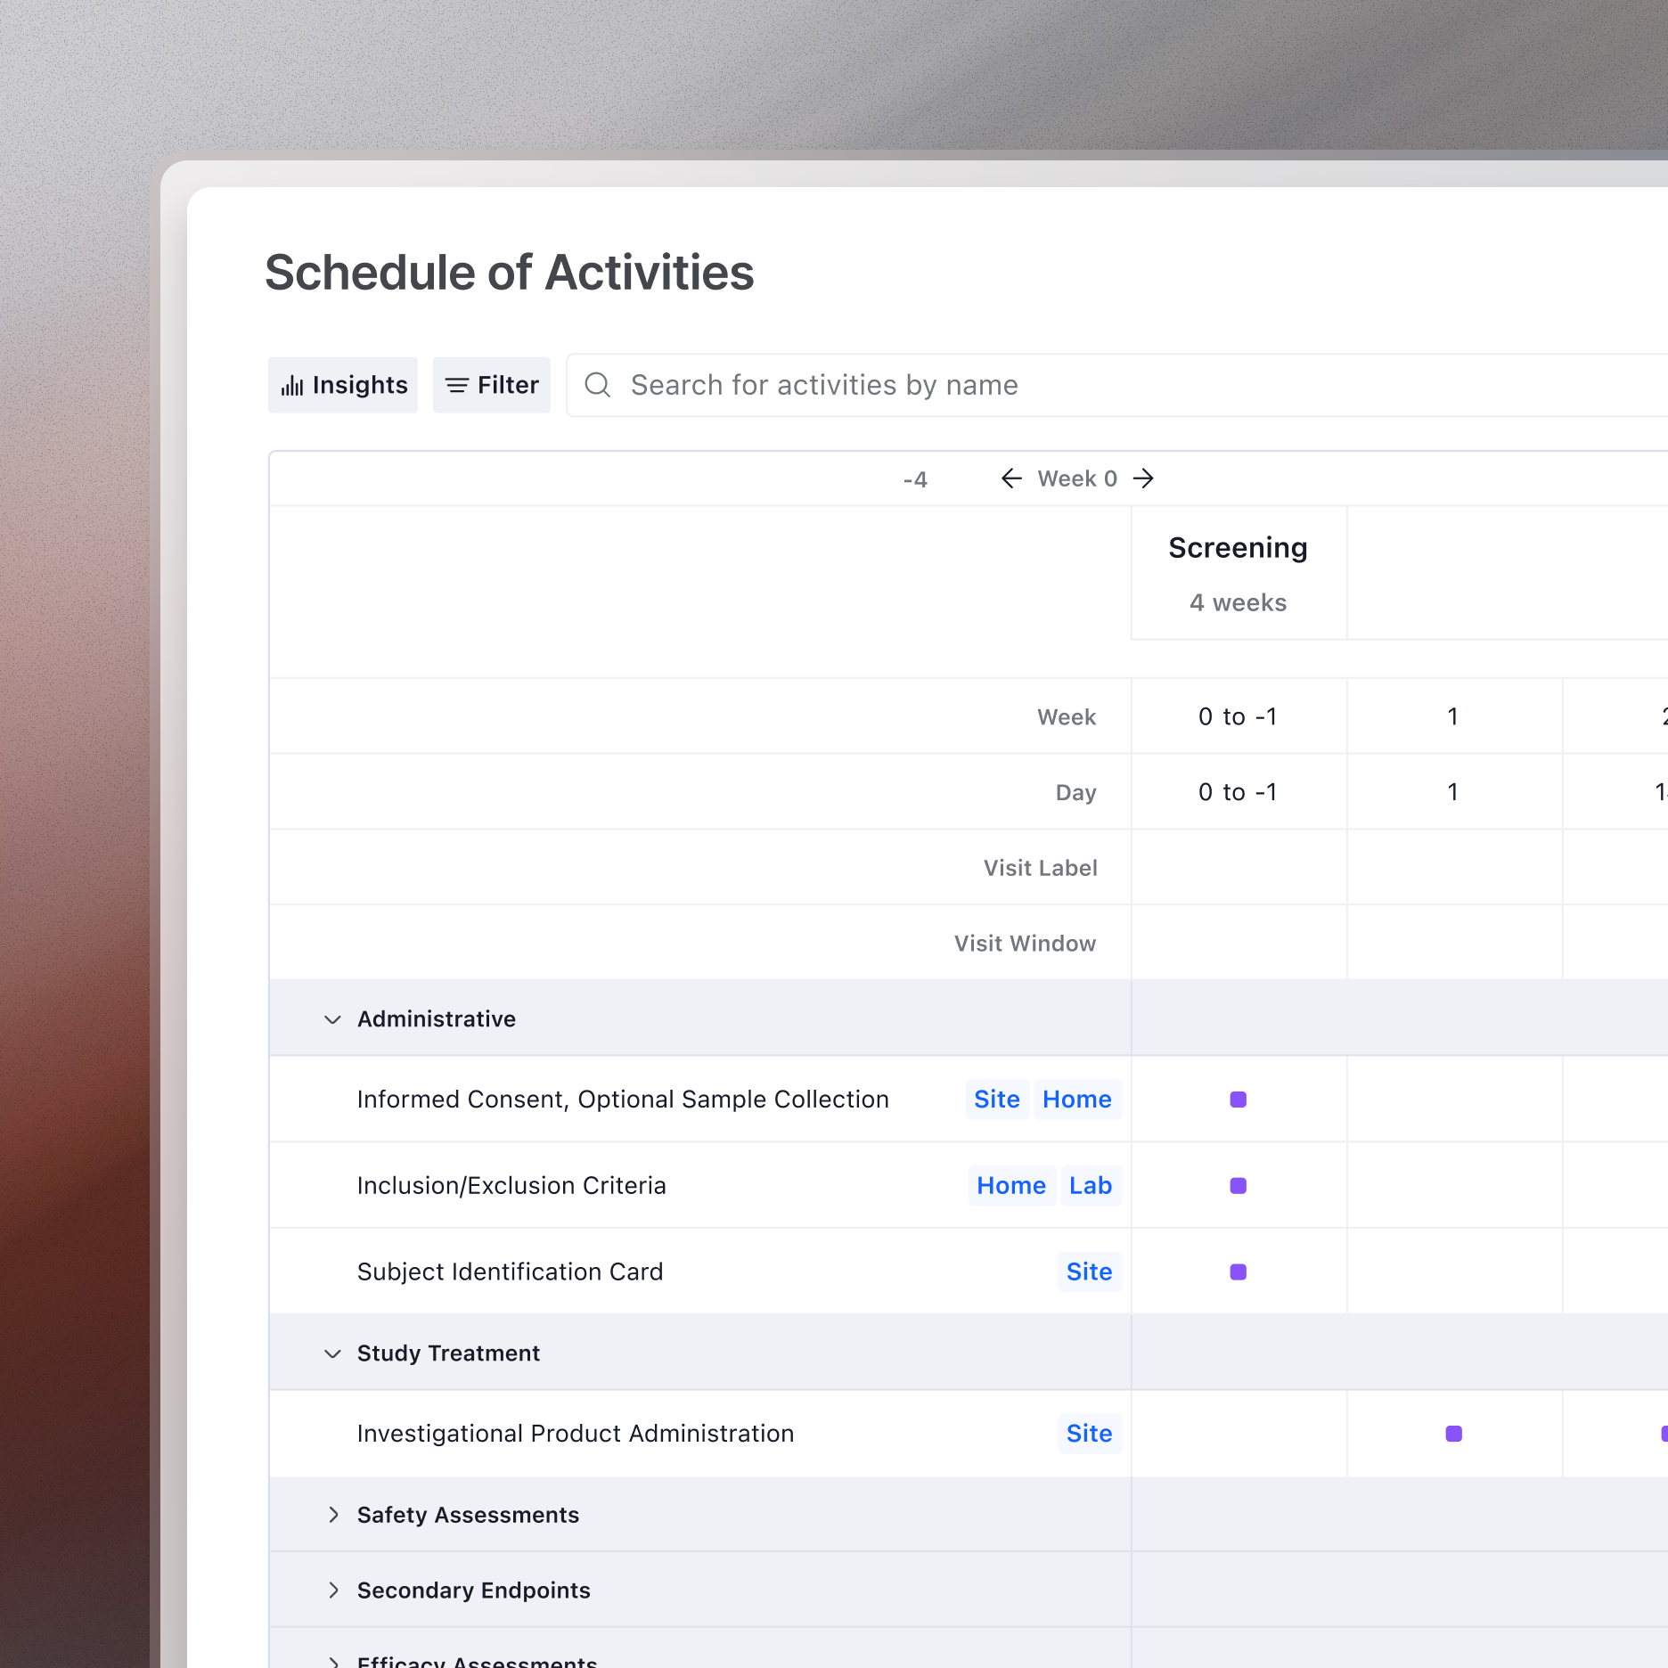The image size is (1668, 1668).
Task: Go to next week with right arrow
Action: [1143, 478]
